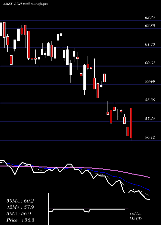
Task: Click the 12MA : 57.9 readout
Action: point(20,207)
